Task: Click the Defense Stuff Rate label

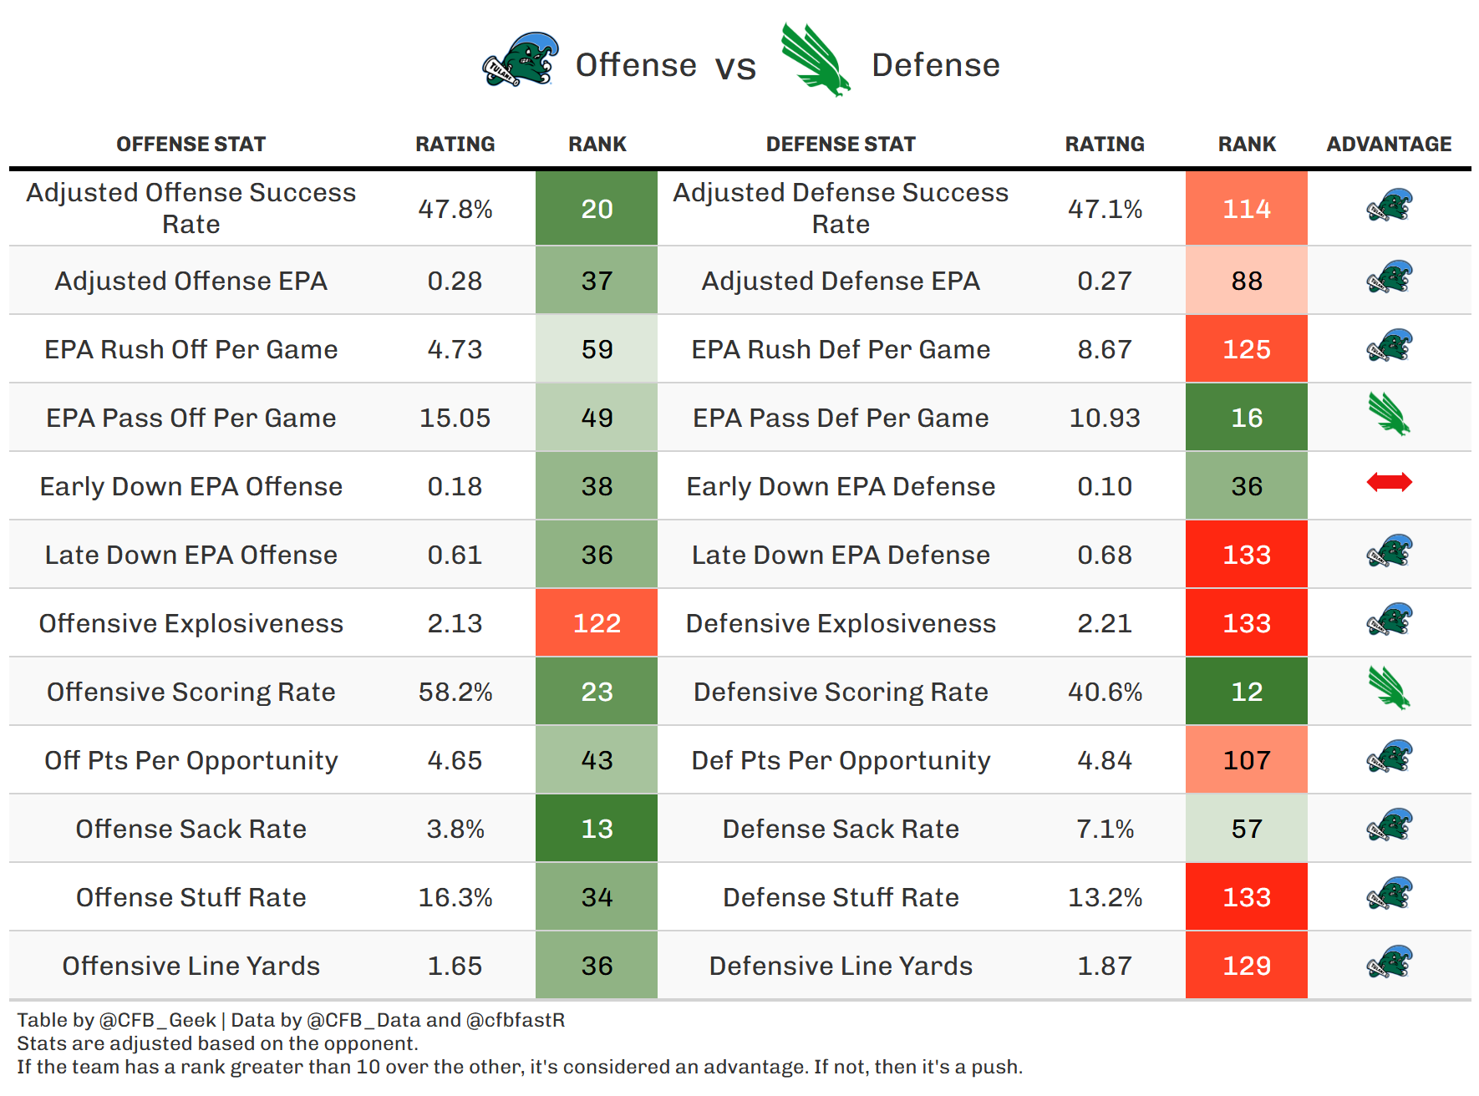Action: click(x=841, y=897)
